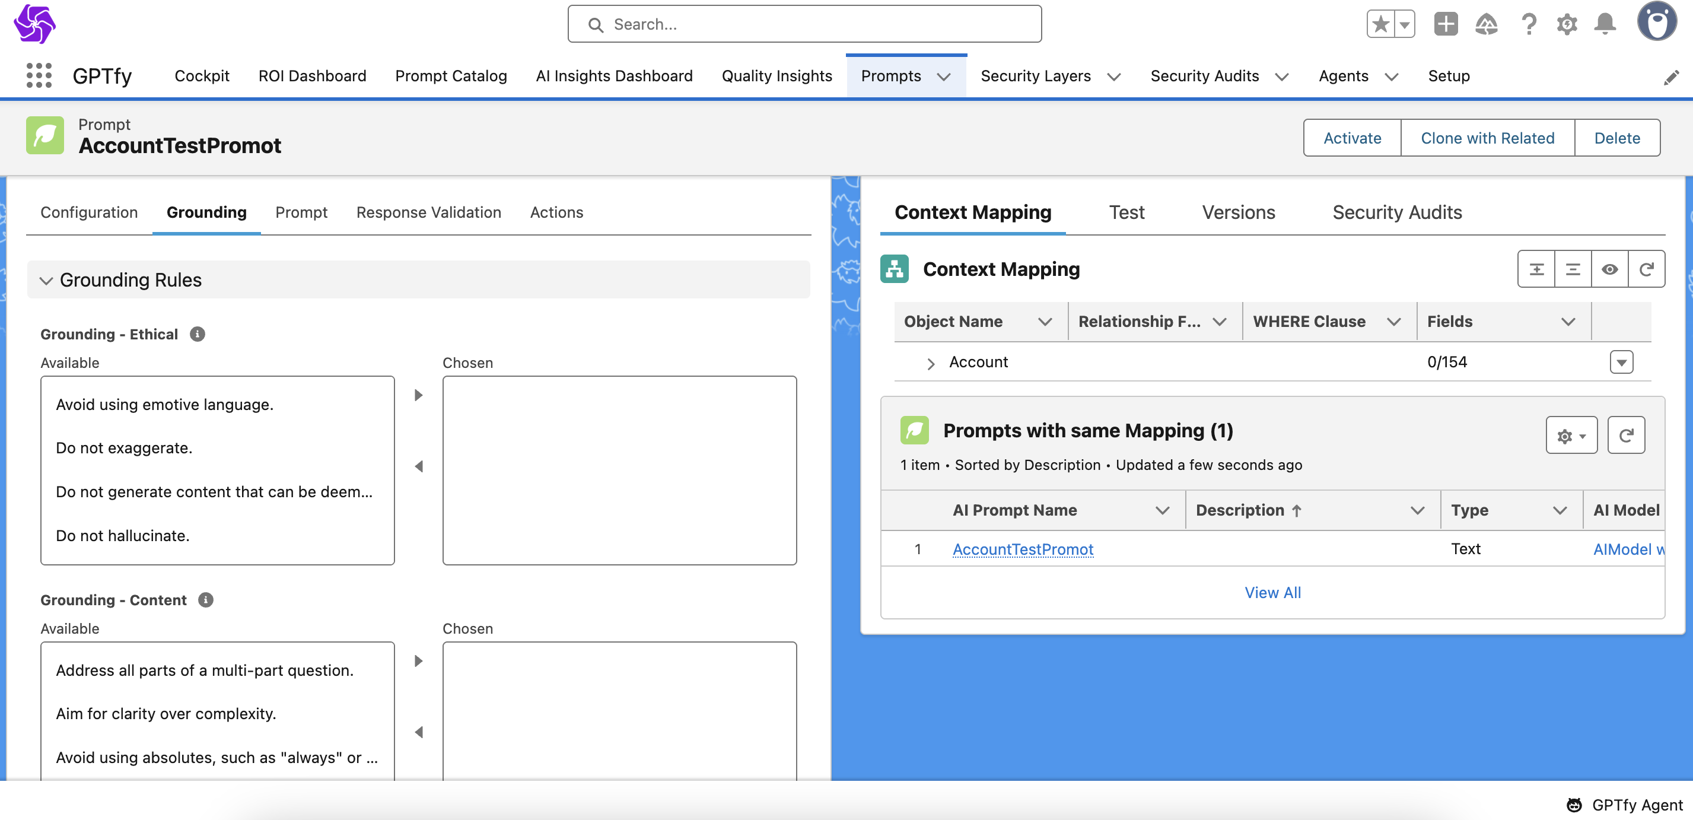This screenshot has height=820, width=1693.
Task: Move Ethical item to Chosen with right arrow
Action: pos(419,395)
